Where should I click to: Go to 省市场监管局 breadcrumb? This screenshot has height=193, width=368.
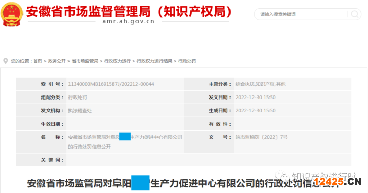[x=85, y=61]
